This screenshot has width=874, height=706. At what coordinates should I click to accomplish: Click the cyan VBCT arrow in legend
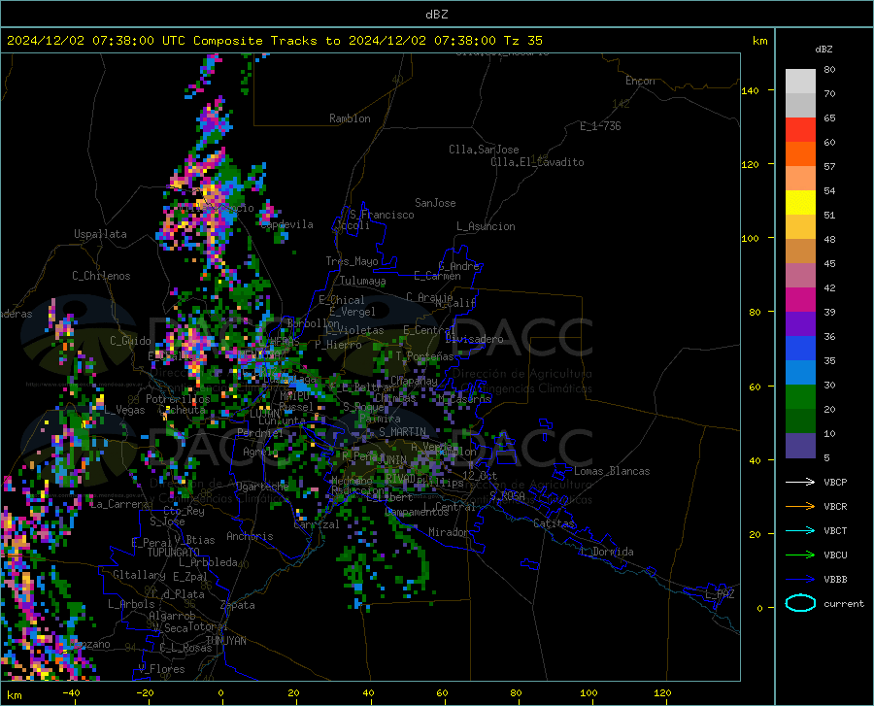[800, 530]
